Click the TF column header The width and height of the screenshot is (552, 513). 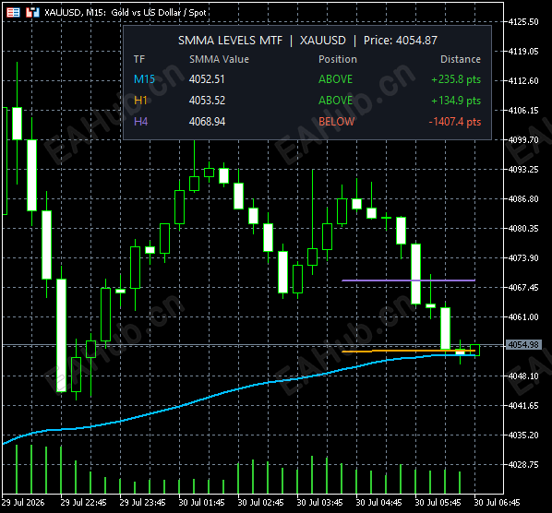click(139, 59)
